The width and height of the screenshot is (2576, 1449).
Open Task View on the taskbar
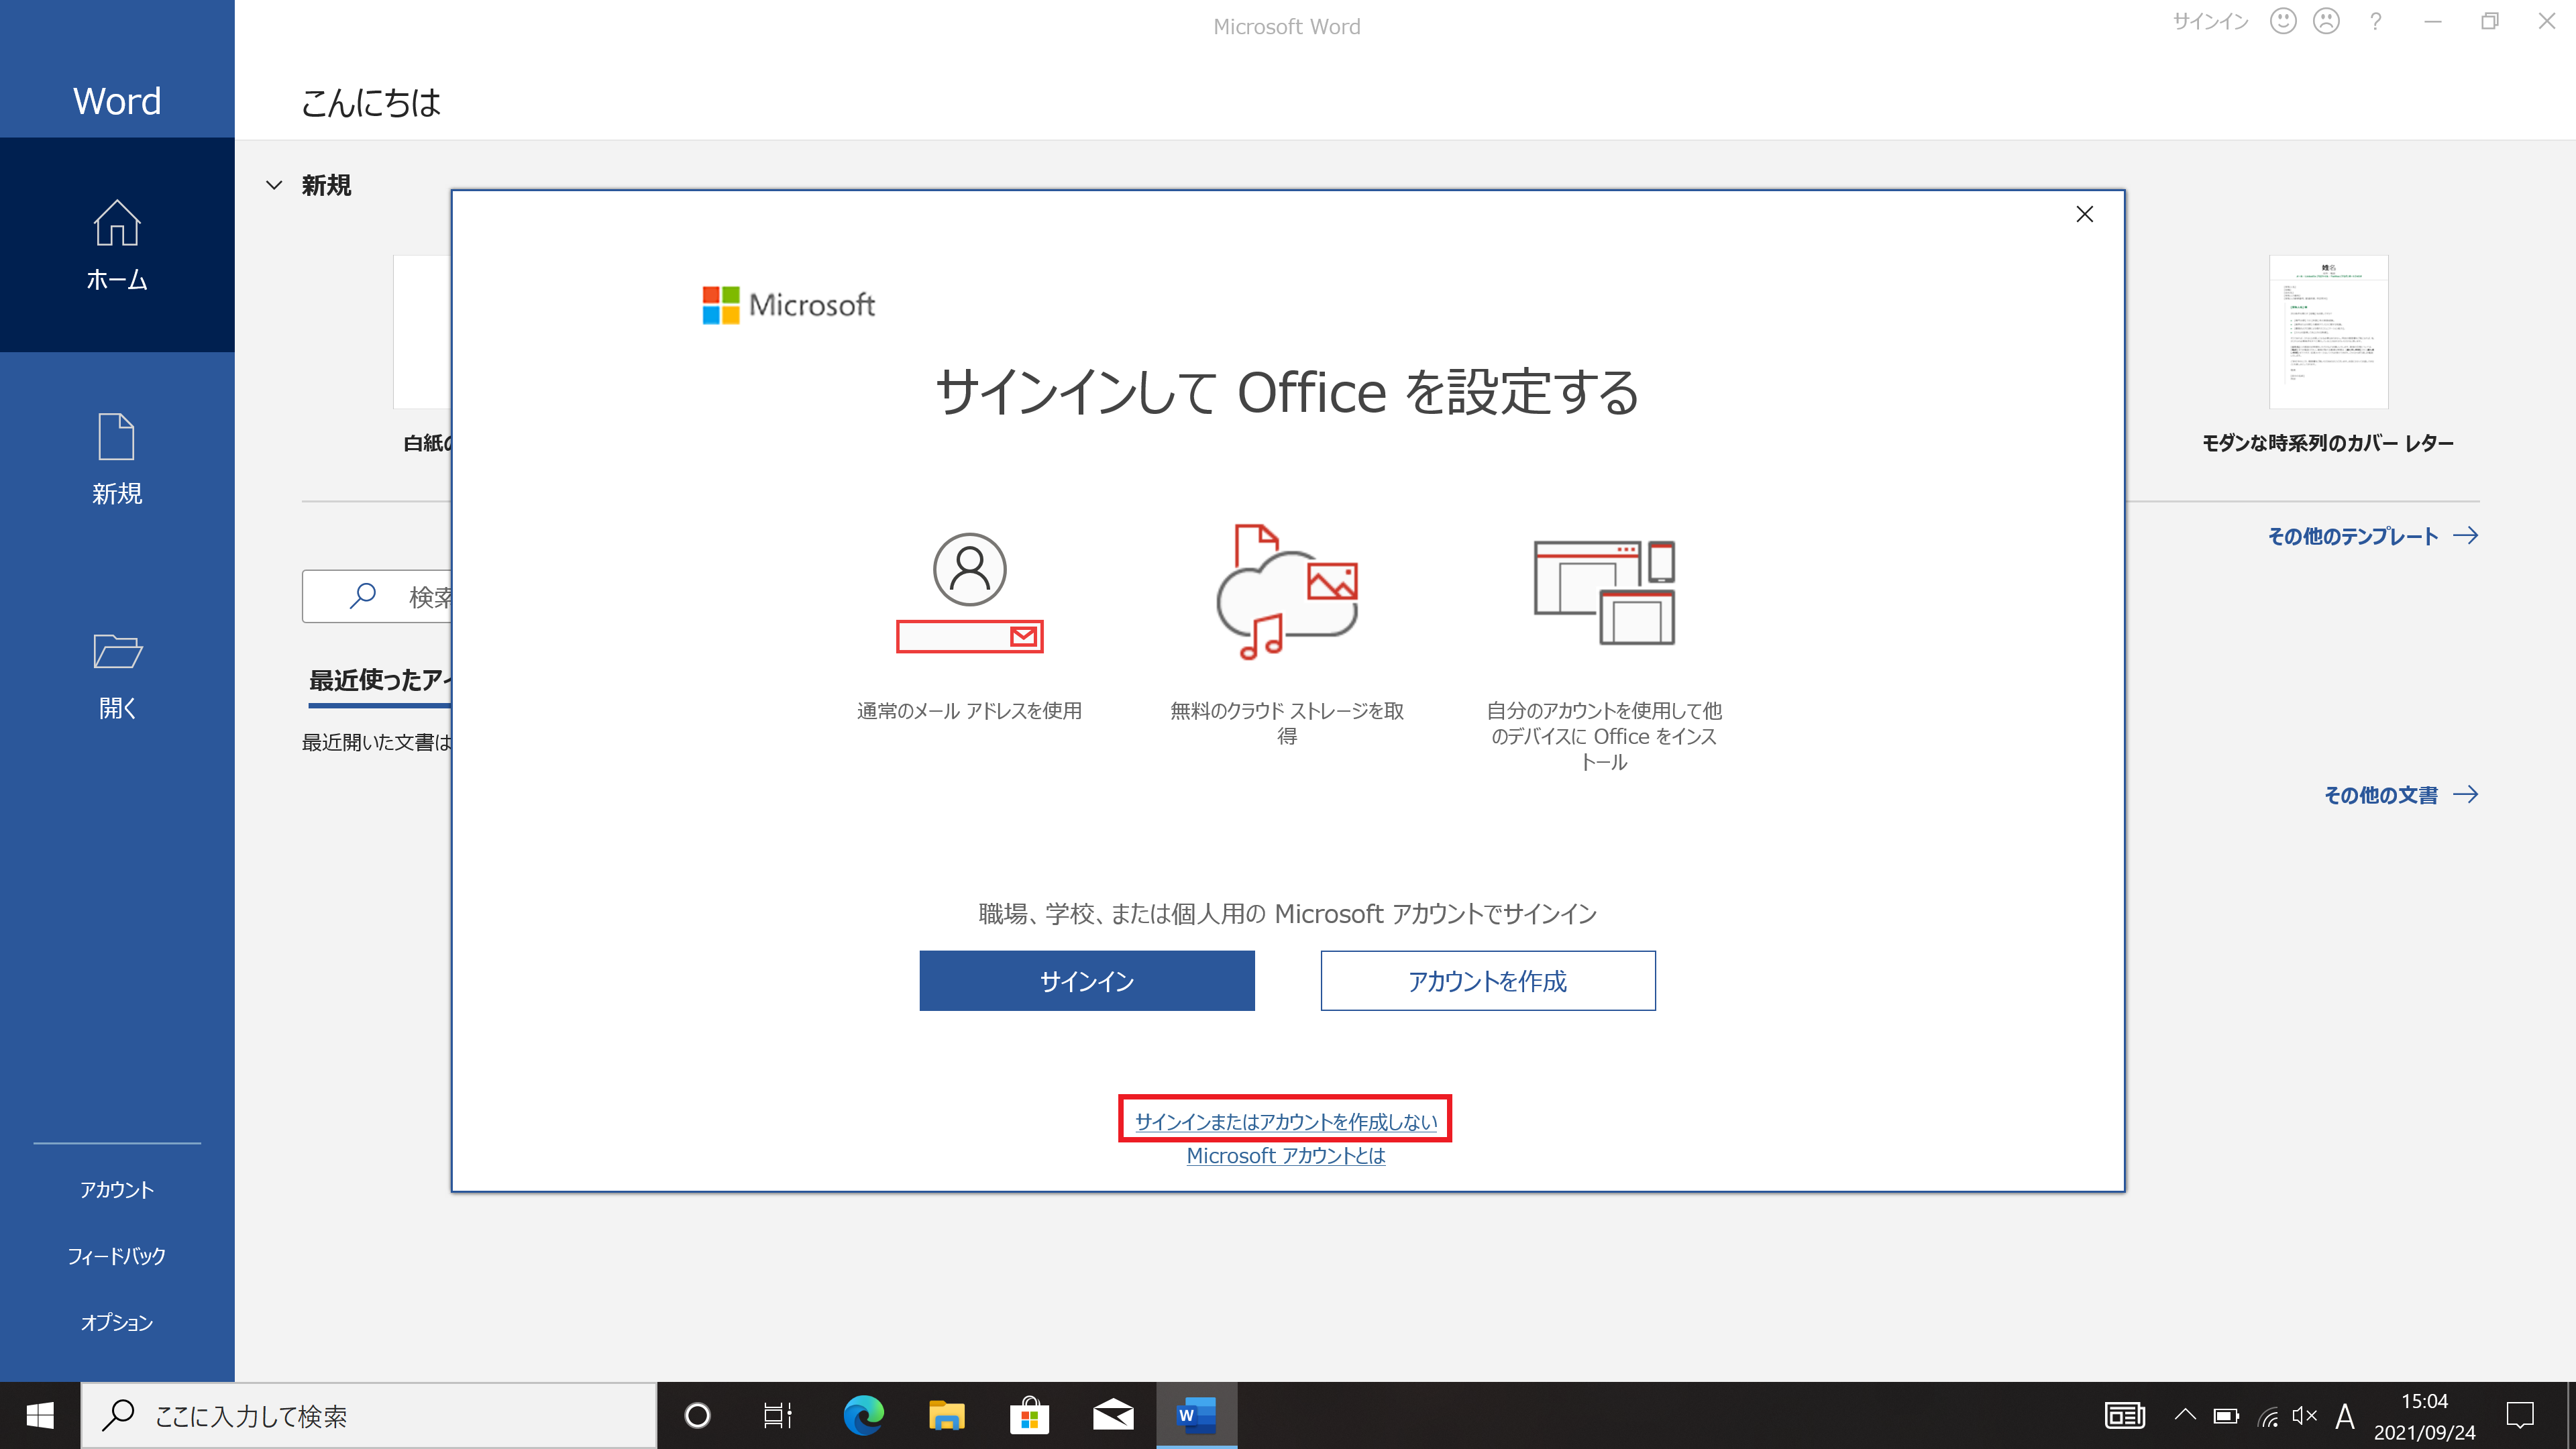(x=778, y=1416)
